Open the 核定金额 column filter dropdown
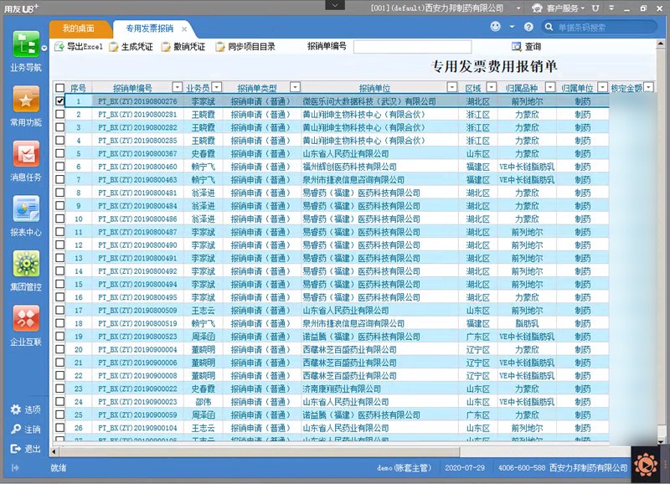This screenshot has width=670, height=484. (x=648, y=87)
